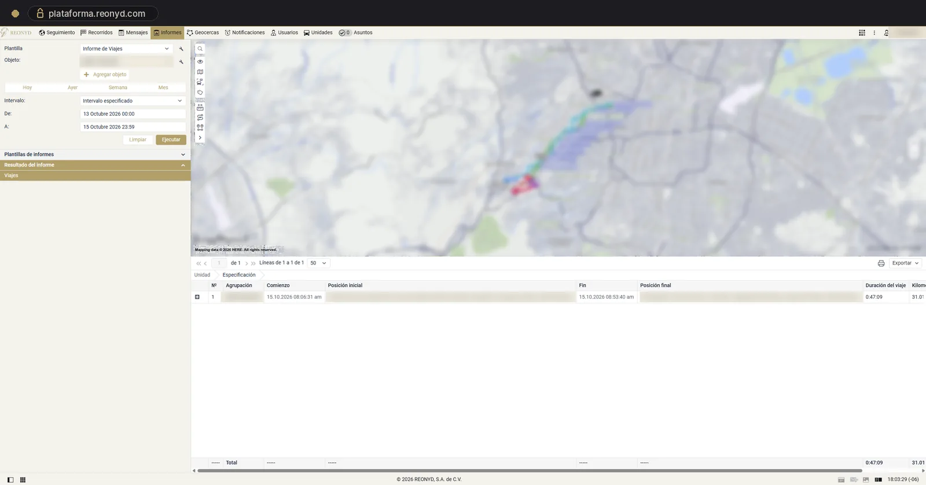This screenshot has height=485, width=926.
Task: Open the apps grid icon in top bar
Action: point(862,33)
